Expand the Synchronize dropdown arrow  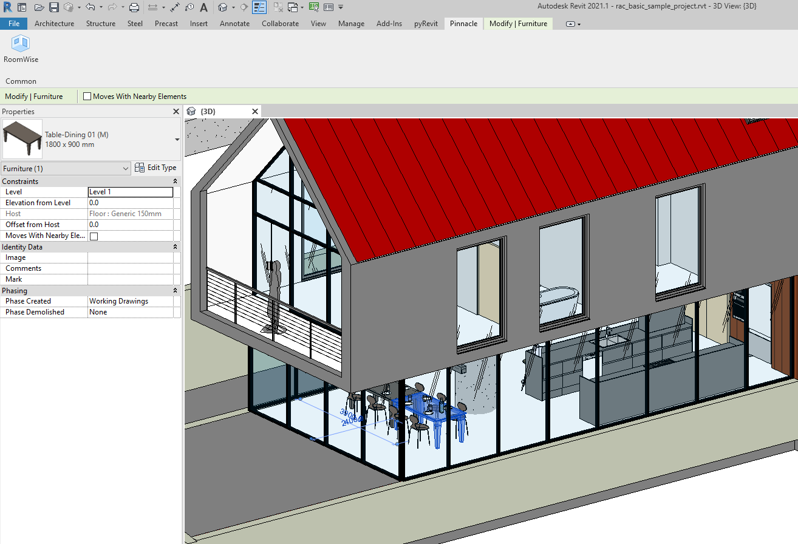79,8
